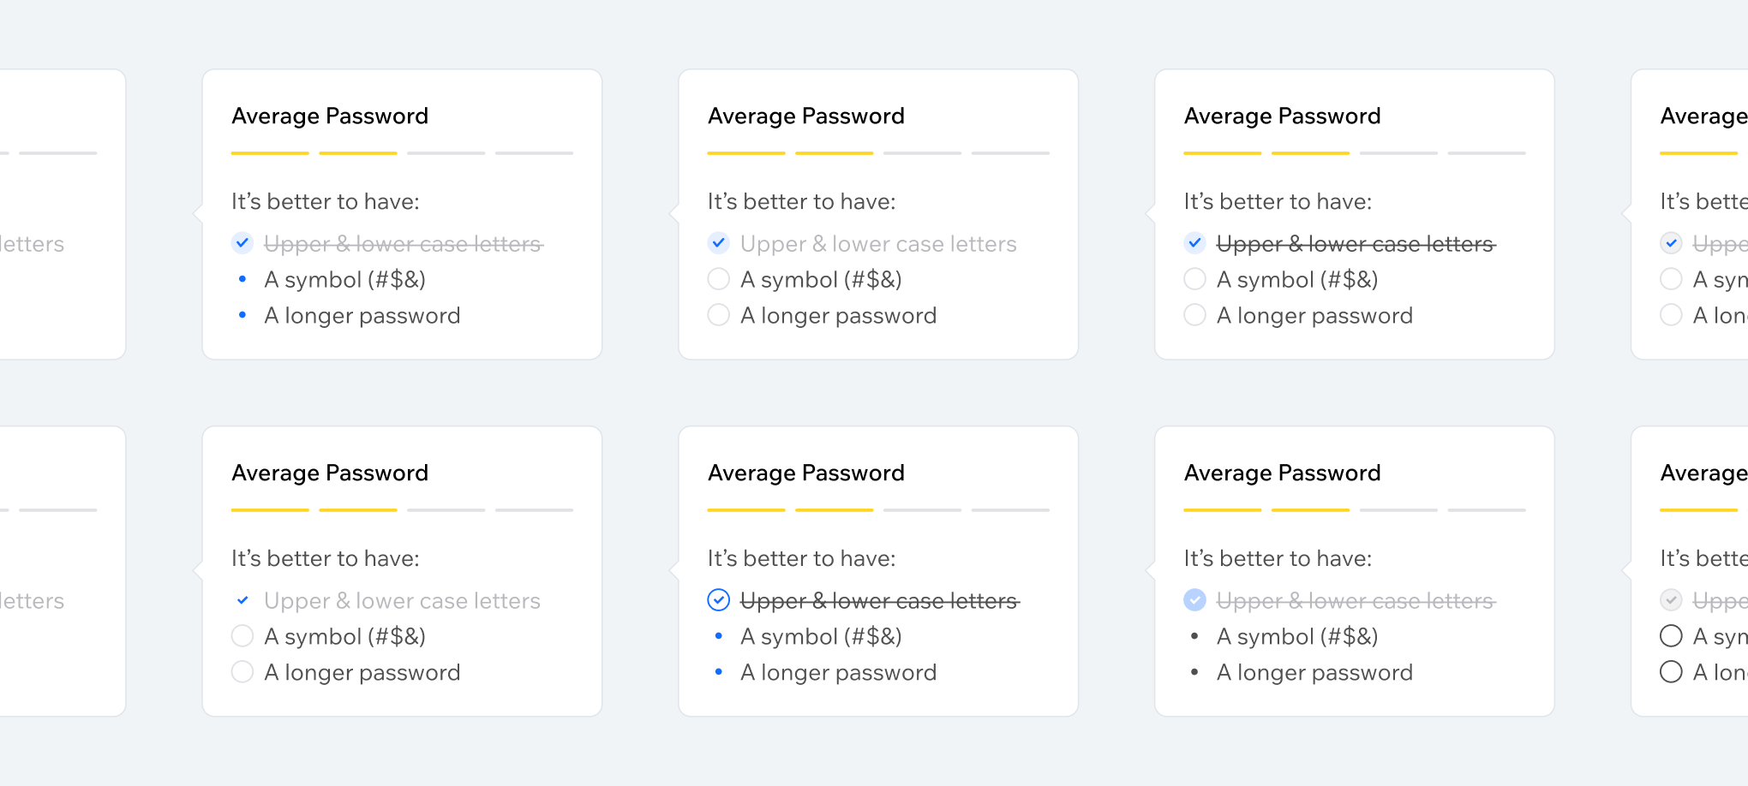This screenshot has width=1748, height=786.
Task: Click the outlined circle checkmark in the bottom-middle card
Action: click(719, 600)
